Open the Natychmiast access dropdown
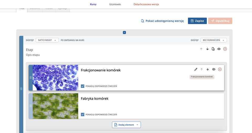 (47, 40)
